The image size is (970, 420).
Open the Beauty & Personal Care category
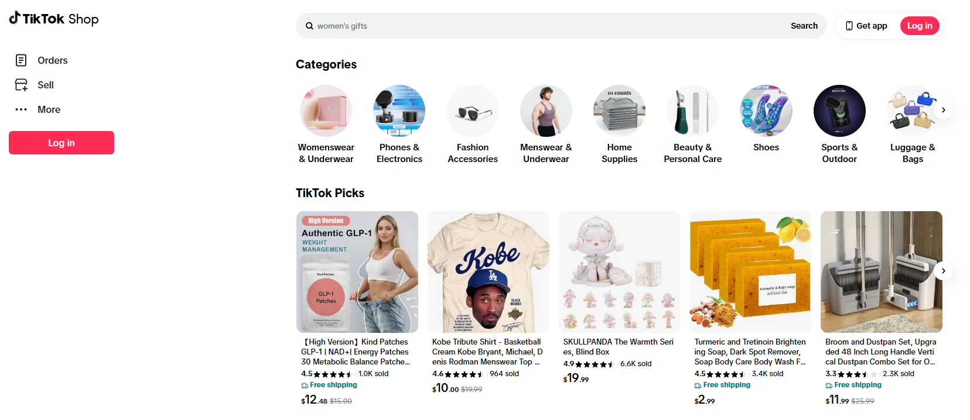(692, 111)
